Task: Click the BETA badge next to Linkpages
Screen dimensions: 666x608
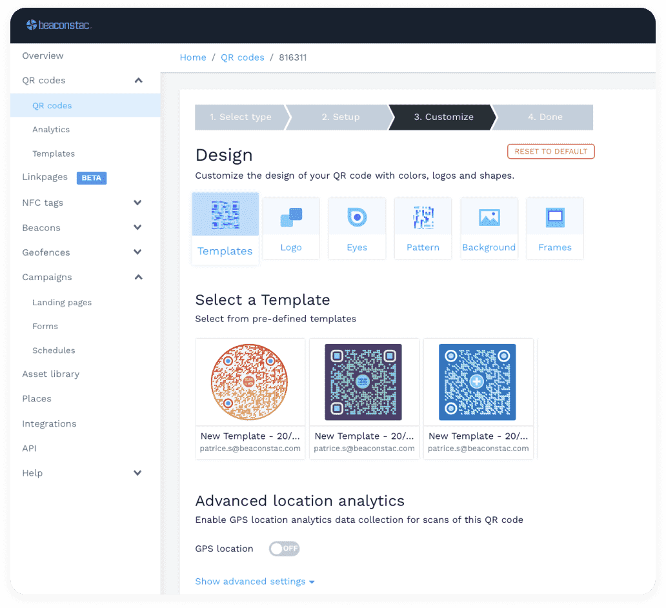Action: 92,178
